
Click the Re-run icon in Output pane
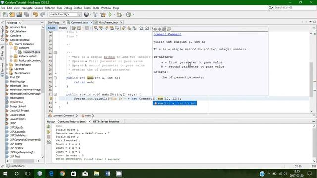tap(49, 127)
